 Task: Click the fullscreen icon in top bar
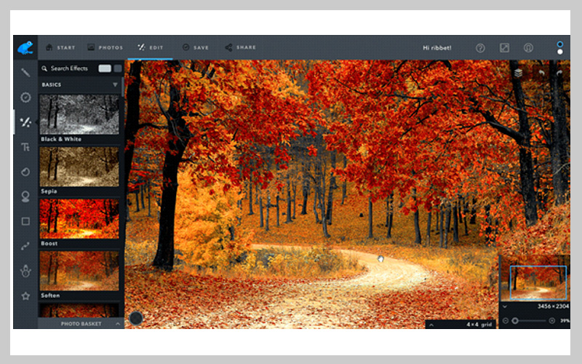point(504,48)
